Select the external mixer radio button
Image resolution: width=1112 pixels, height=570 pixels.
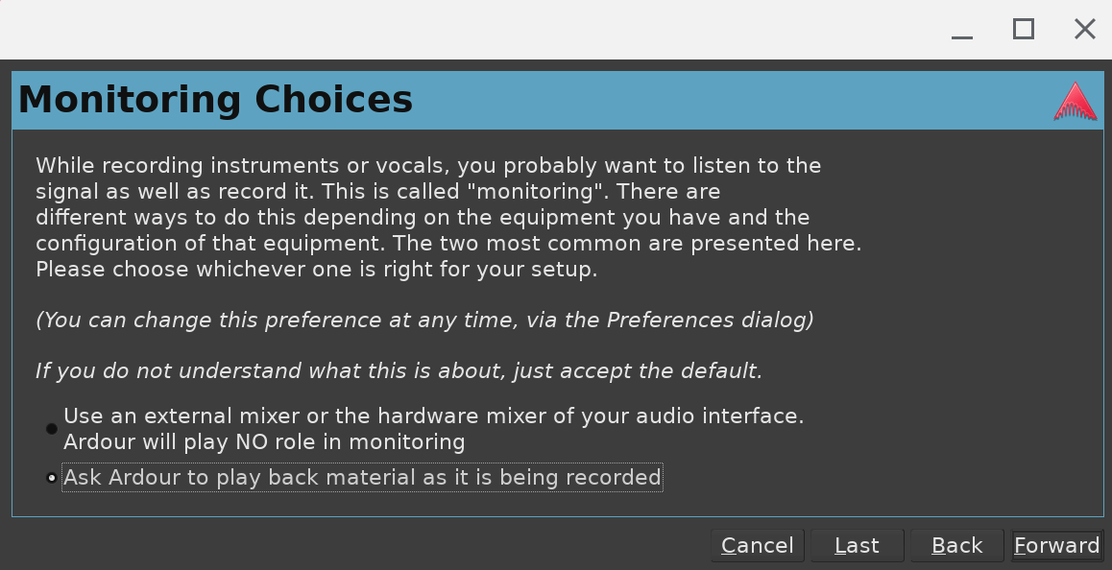[52, 429]
